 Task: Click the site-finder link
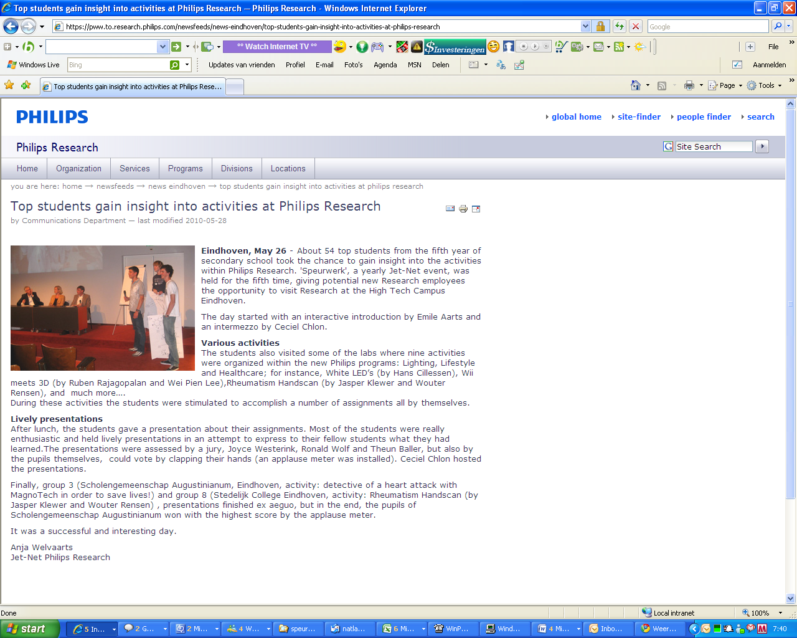pyautogui.click(x=639, y=117)
